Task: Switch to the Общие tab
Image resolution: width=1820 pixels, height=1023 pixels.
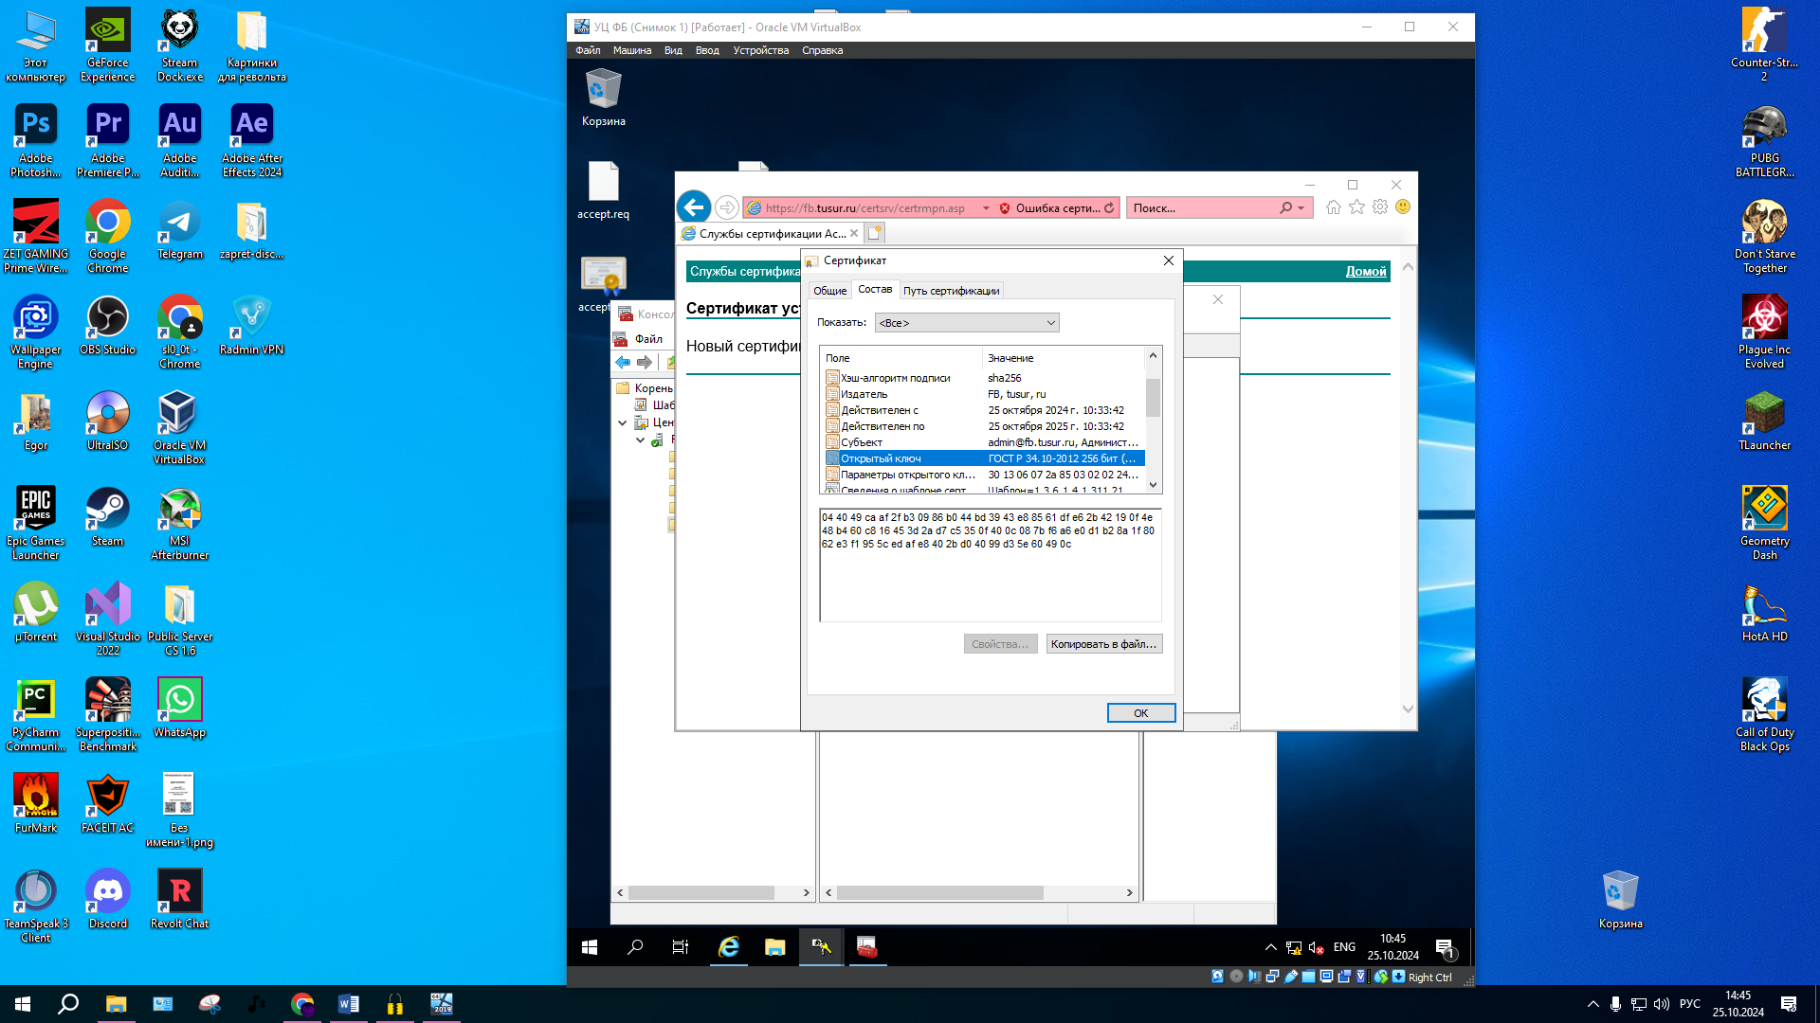Action: tap(829, 291)
